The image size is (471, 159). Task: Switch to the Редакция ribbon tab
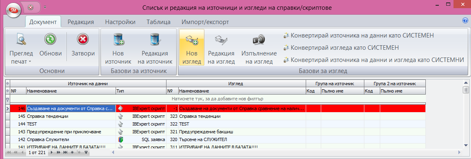click(81, 22)
